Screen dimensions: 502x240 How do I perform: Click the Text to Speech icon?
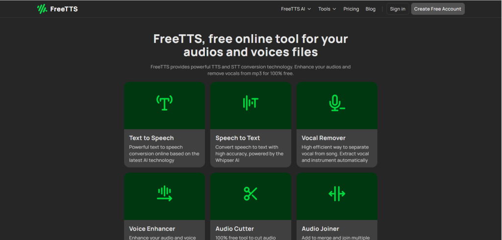pyautogui.click(x=164, y=103)
